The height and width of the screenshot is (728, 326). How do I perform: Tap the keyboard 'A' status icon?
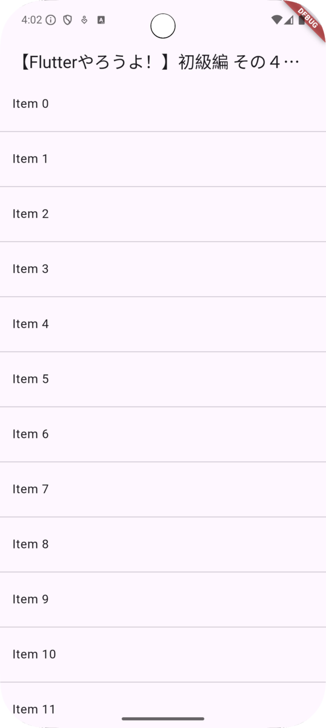pyautogui.click(x=101, y=20)
